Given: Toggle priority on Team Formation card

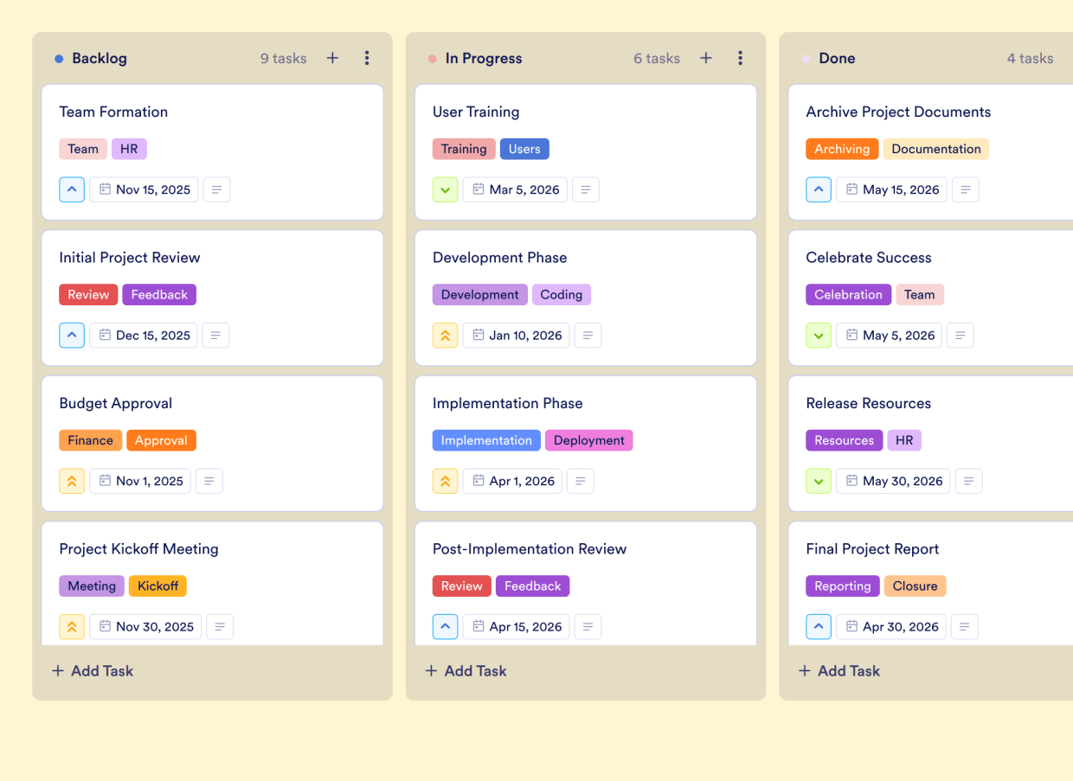Looking at the screenshot, I should (x=72, y=189).
